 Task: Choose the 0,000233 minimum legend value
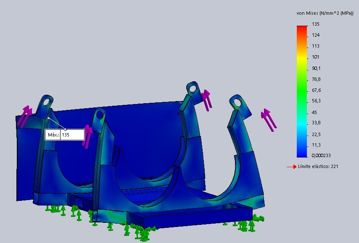[321, 155]
